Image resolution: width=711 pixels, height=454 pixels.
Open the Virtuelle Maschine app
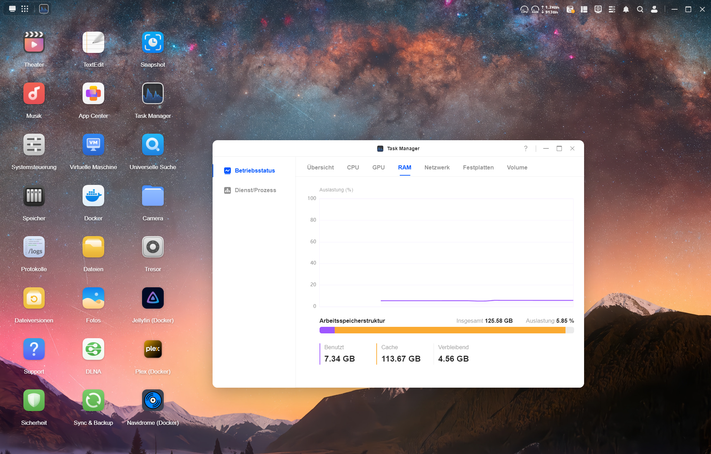[x=93, y=145]
